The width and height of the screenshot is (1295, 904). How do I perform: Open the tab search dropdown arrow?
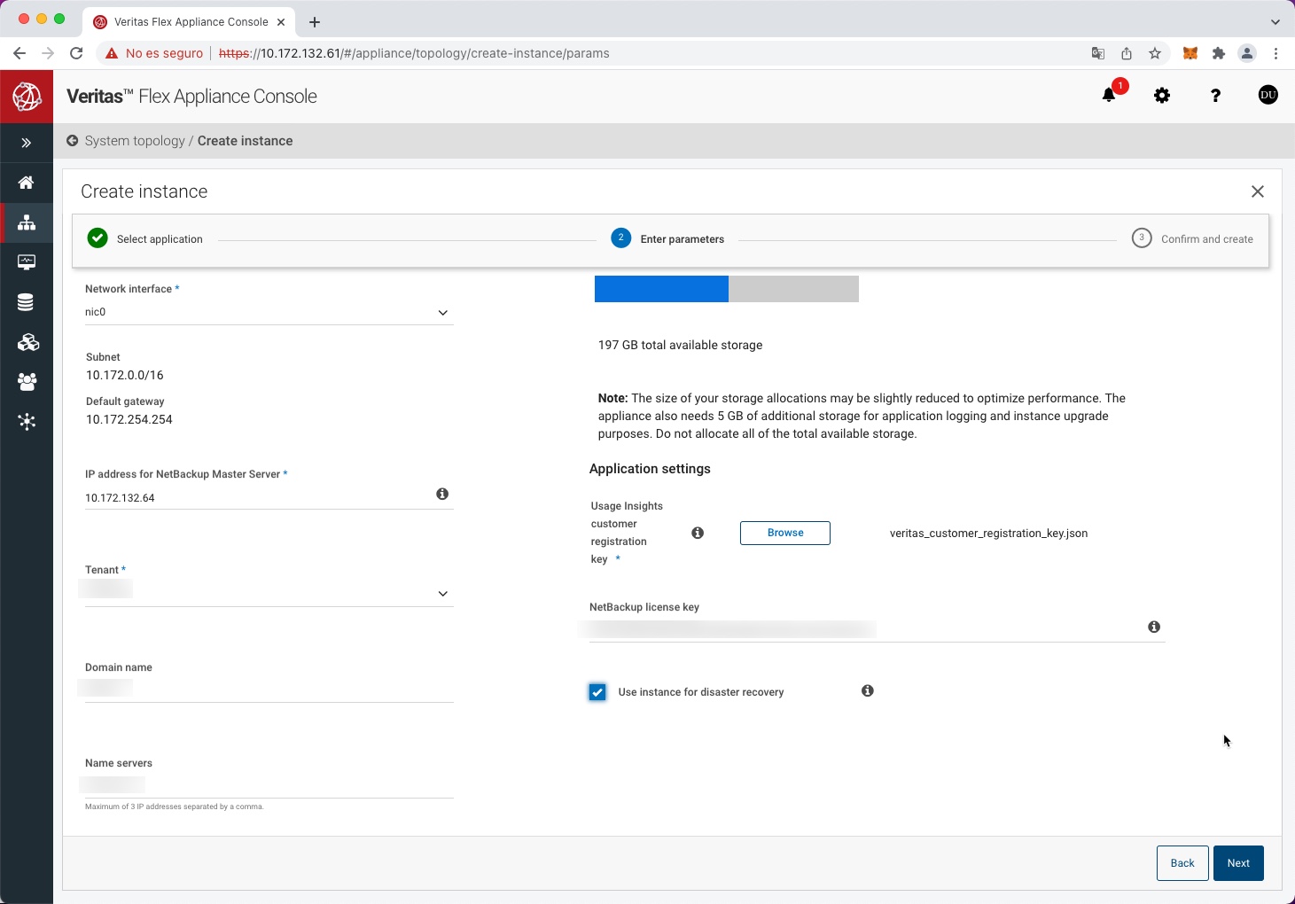click(1275, 22)
